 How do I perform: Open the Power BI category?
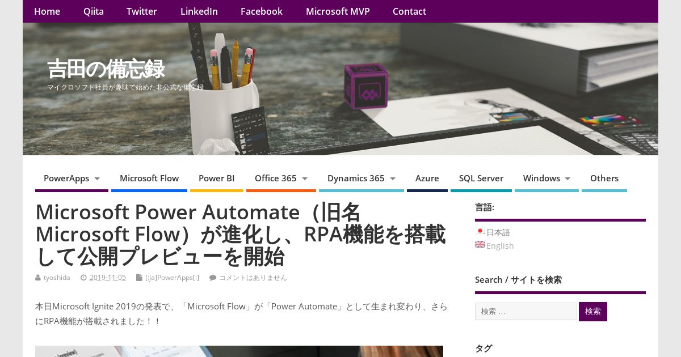pyautogui.click(x=216, y=178)
